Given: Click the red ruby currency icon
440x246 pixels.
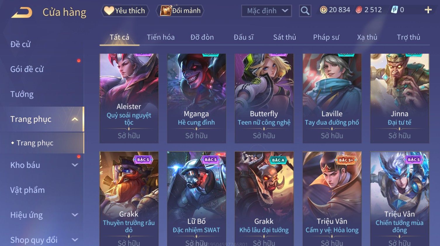Looking at the screenshot, I should (359, 10).
